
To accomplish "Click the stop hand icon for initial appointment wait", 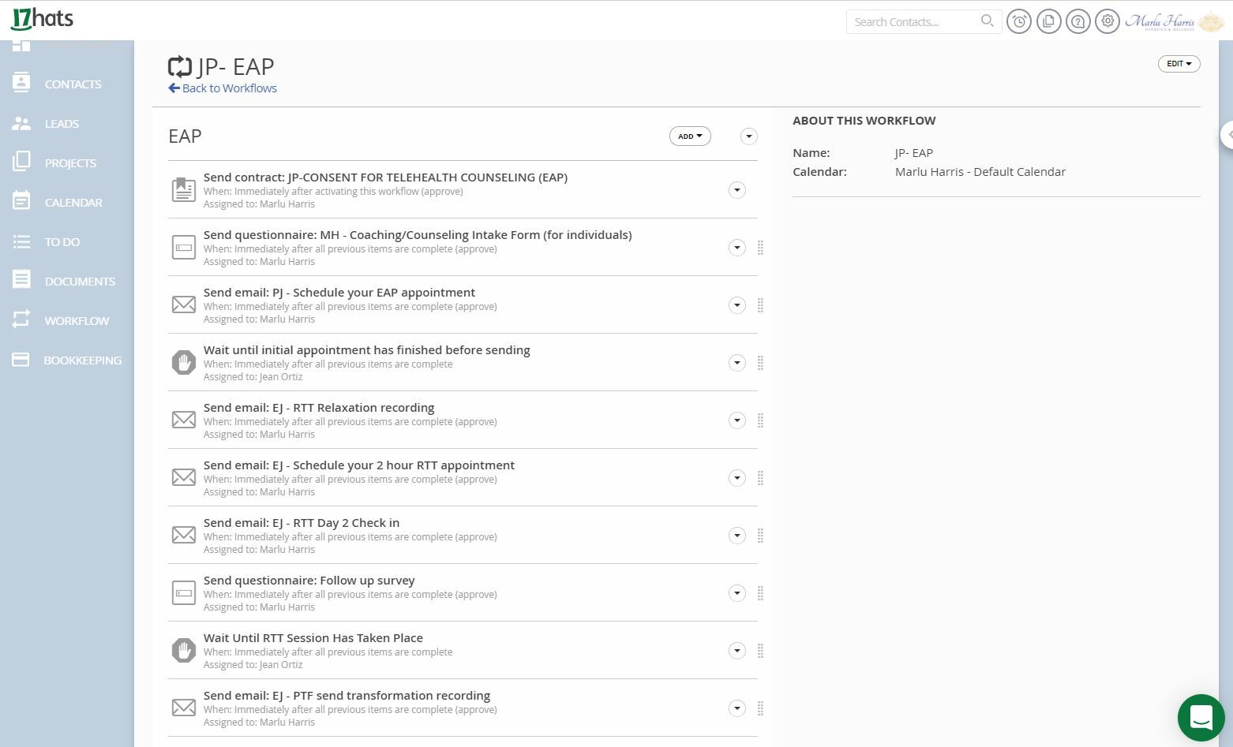I will 184,363.
